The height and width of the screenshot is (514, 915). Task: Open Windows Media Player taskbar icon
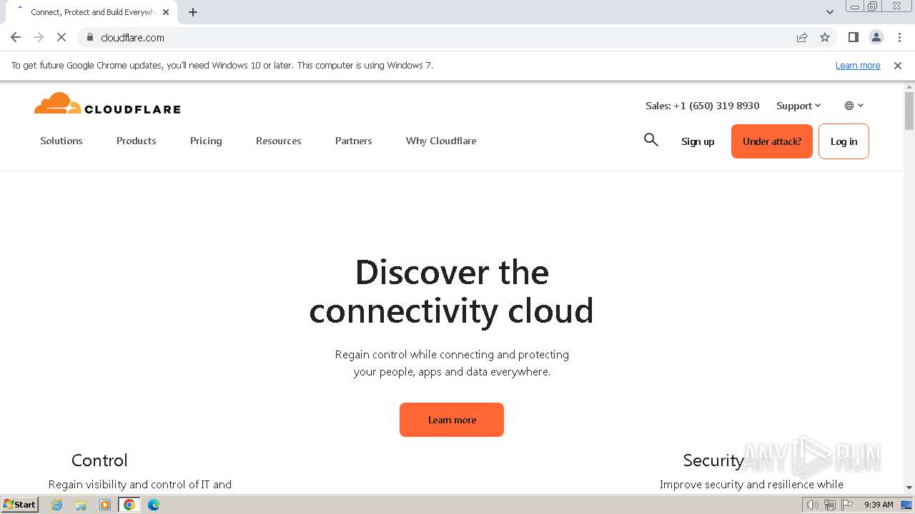105,505
